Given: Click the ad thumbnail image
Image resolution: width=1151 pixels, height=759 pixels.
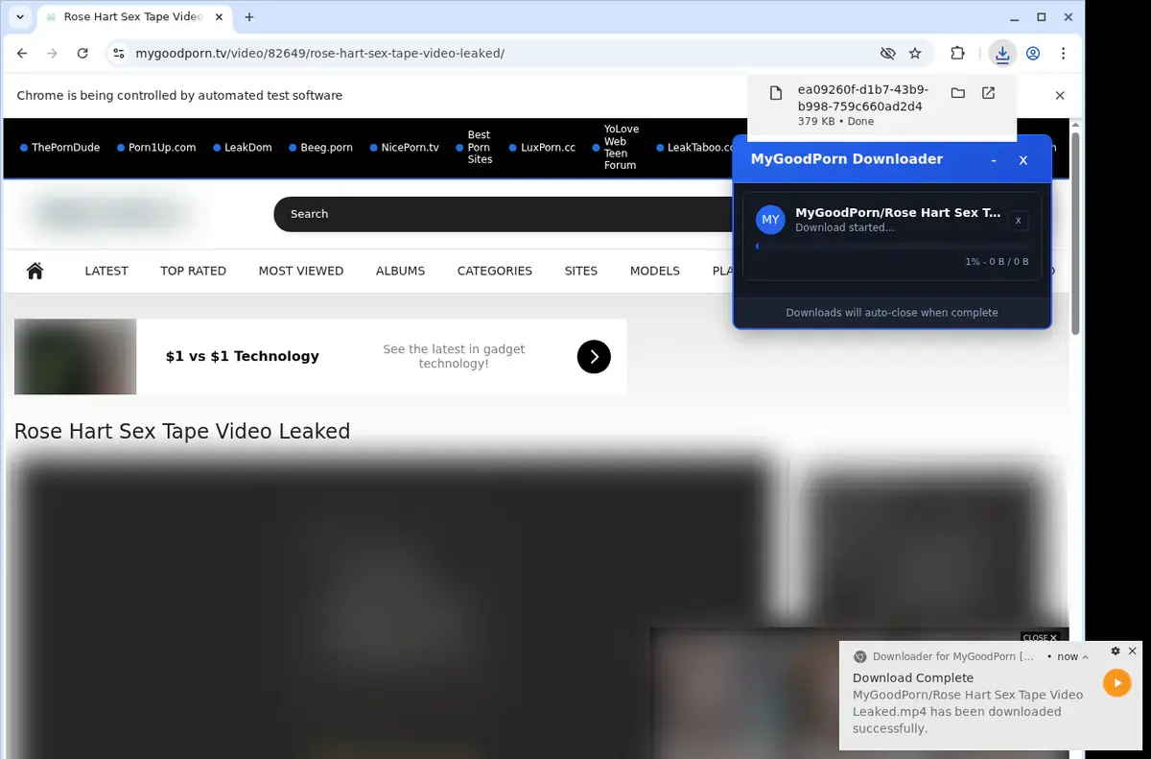Looking at the screenshot, I should pos(76,357).
